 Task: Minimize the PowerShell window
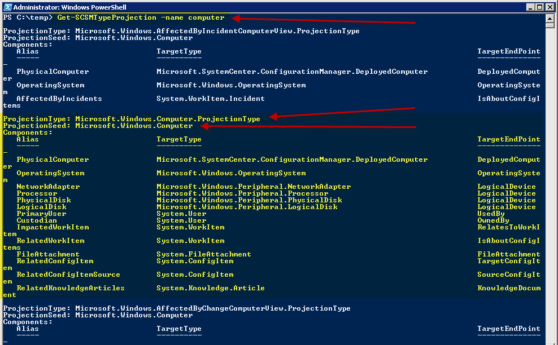click(531, 7)
